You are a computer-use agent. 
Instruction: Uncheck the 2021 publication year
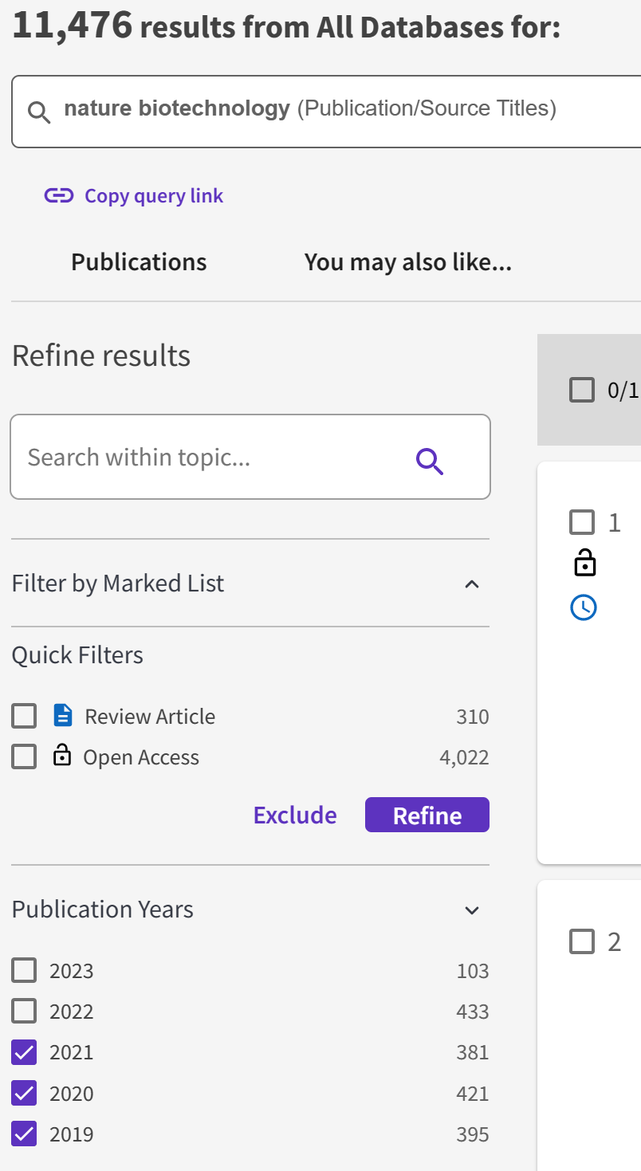[24, 1052]
